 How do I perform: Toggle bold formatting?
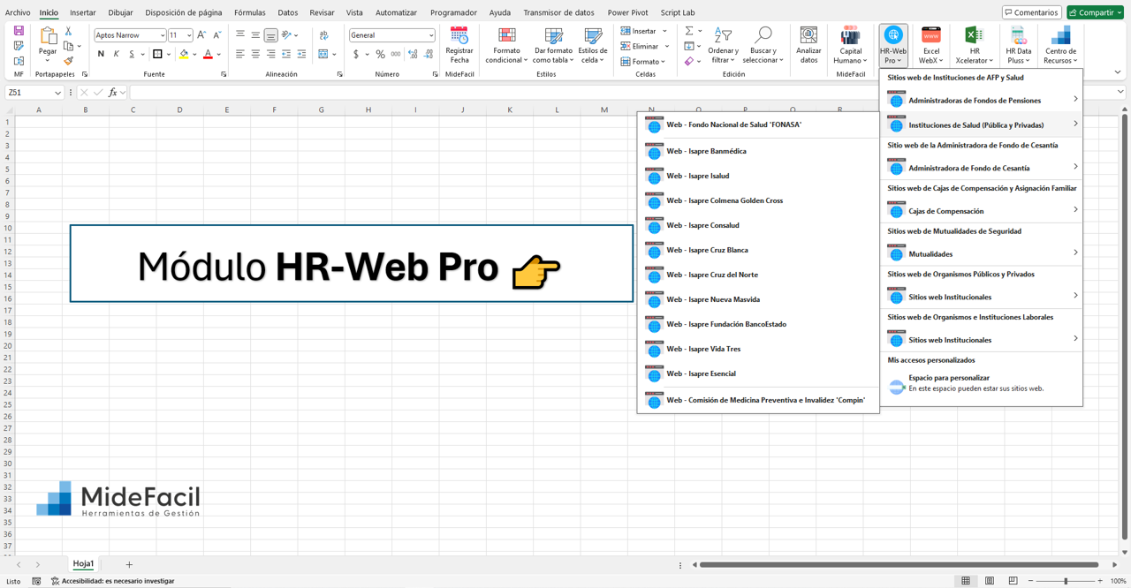click(x=101, y=54)
